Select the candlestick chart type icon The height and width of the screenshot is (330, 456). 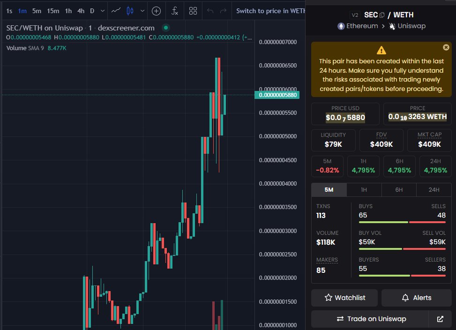[130, 11]
